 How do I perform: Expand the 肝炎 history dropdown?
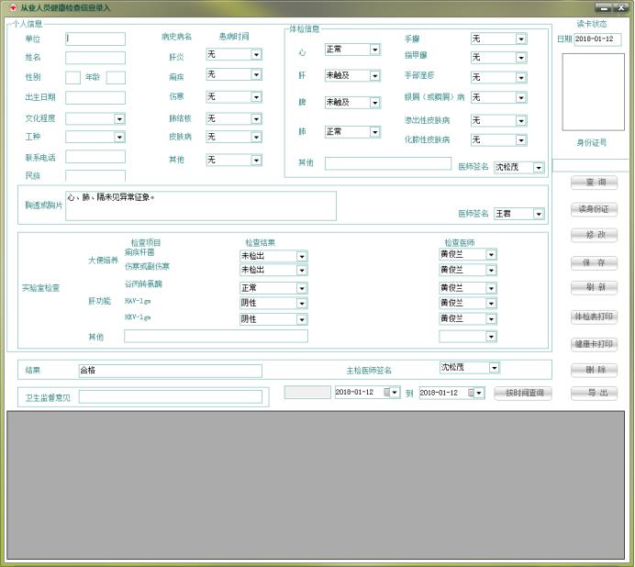(x=256, y=55)
